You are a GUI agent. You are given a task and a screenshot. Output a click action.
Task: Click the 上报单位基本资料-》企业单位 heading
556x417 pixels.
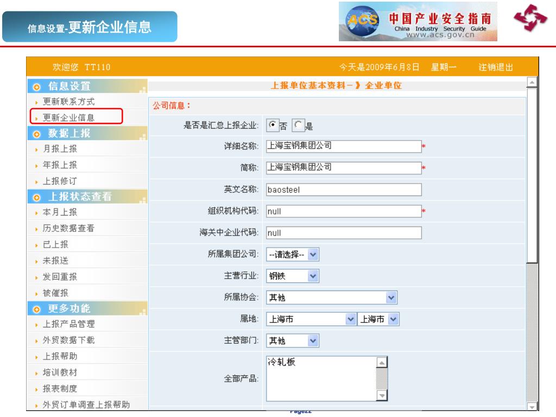336,85
